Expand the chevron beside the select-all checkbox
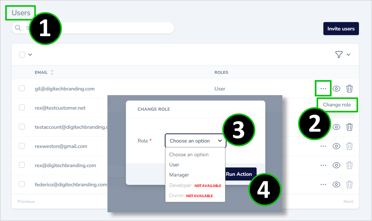Screen dimensions: 372x221 pos(30,54)
